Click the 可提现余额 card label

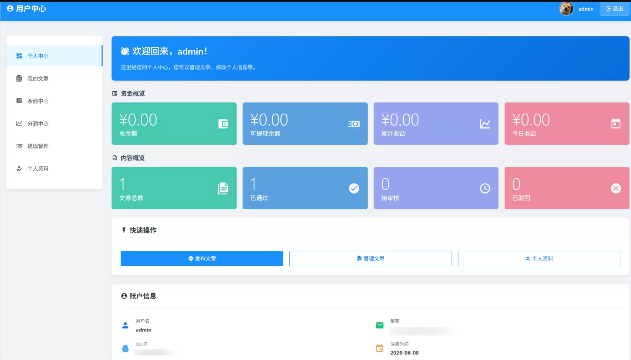click(x=265, y=134)
